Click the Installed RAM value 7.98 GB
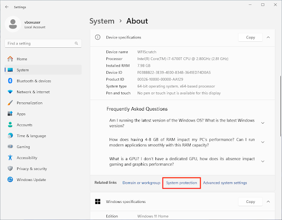Viewport: 282px width, 220px height. click(x=144, y=65)
